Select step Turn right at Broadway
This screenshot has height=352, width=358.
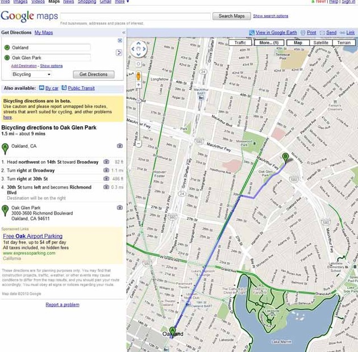31,170
